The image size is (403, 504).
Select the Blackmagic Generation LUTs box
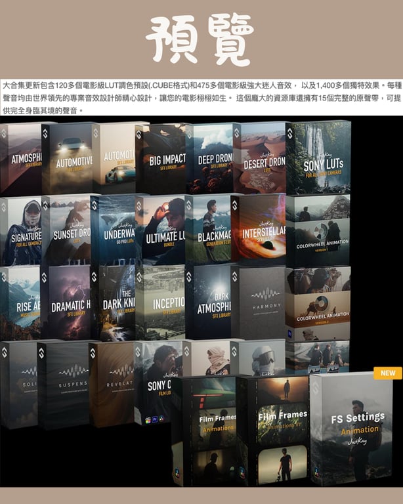pos(208,230)
